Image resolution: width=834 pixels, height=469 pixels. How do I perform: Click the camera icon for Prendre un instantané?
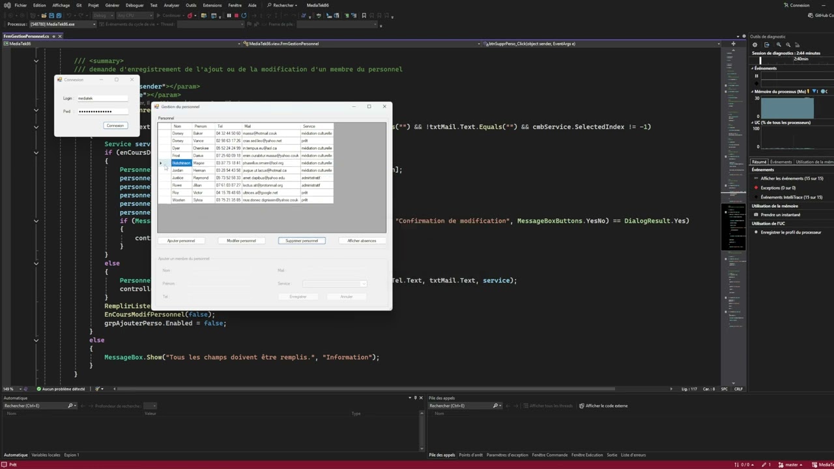756,215
